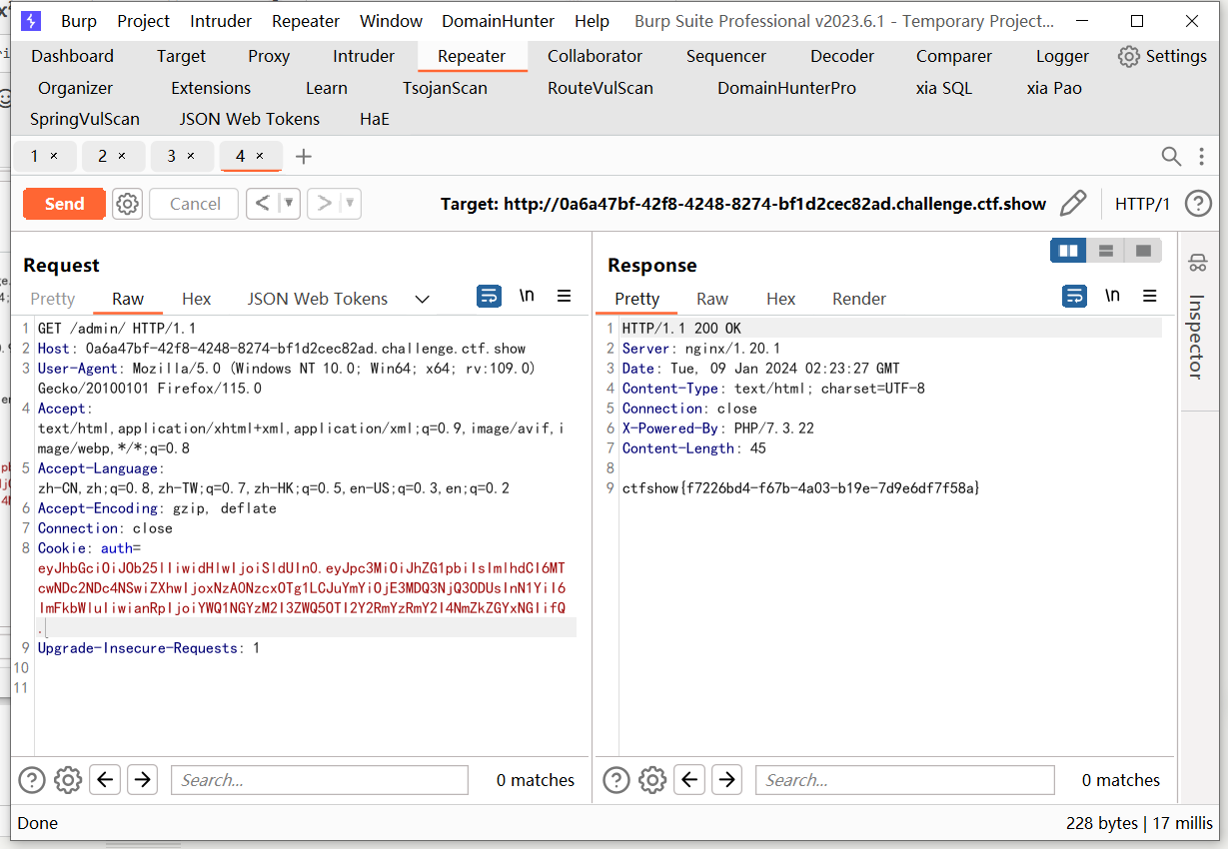Go to next match in Response search

pyautogui.click(x=726, y=779)
